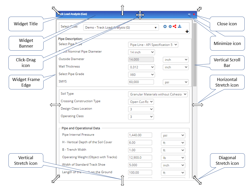Click the Wall Thickness label

pos(69,66)
